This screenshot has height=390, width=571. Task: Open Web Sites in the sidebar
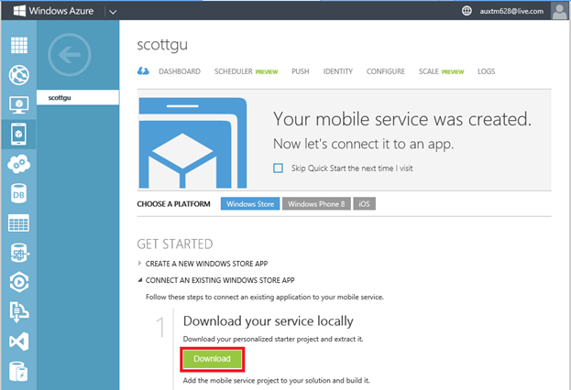(18, 75)
